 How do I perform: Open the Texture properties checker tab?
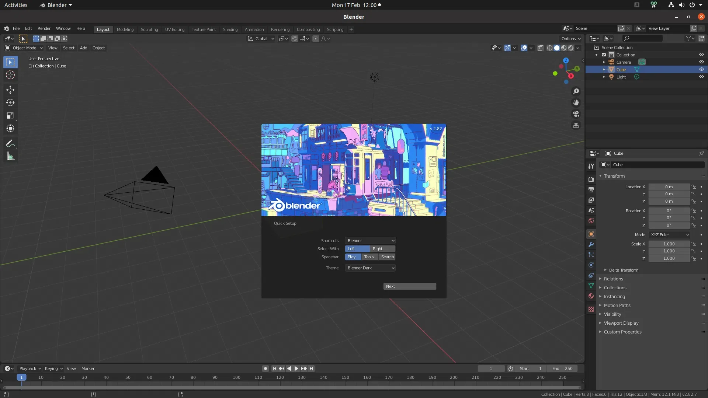(x=591, y=309)
